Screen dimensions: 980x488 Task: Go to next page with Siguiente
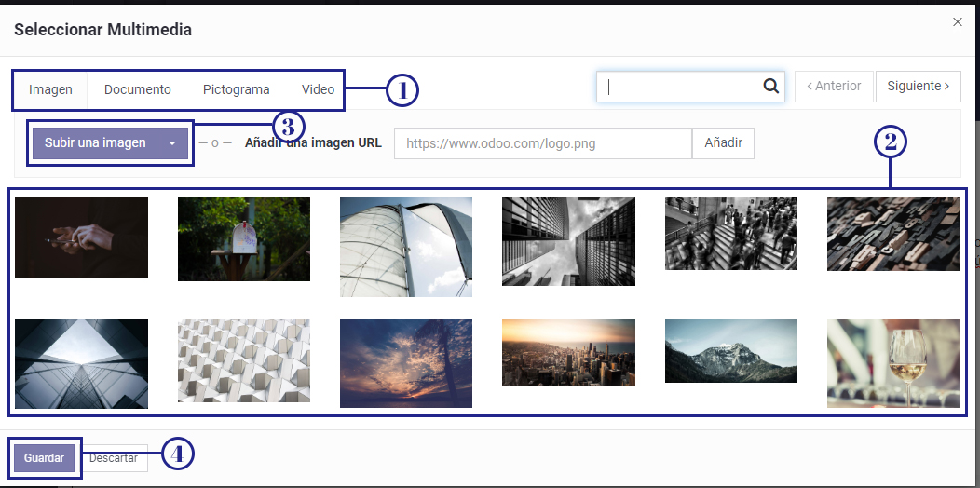(x=919, y=87)
